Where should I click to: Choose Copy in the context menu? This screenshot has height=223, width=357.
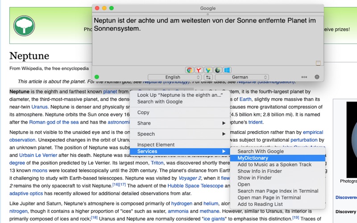(180, 112)
